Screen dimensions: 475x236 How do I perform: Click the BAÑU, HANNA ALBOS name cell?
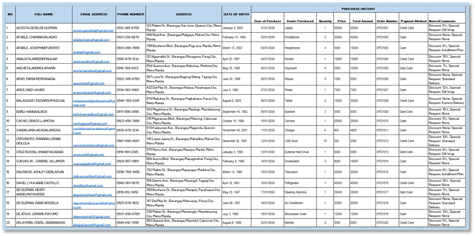click(44, 112)
